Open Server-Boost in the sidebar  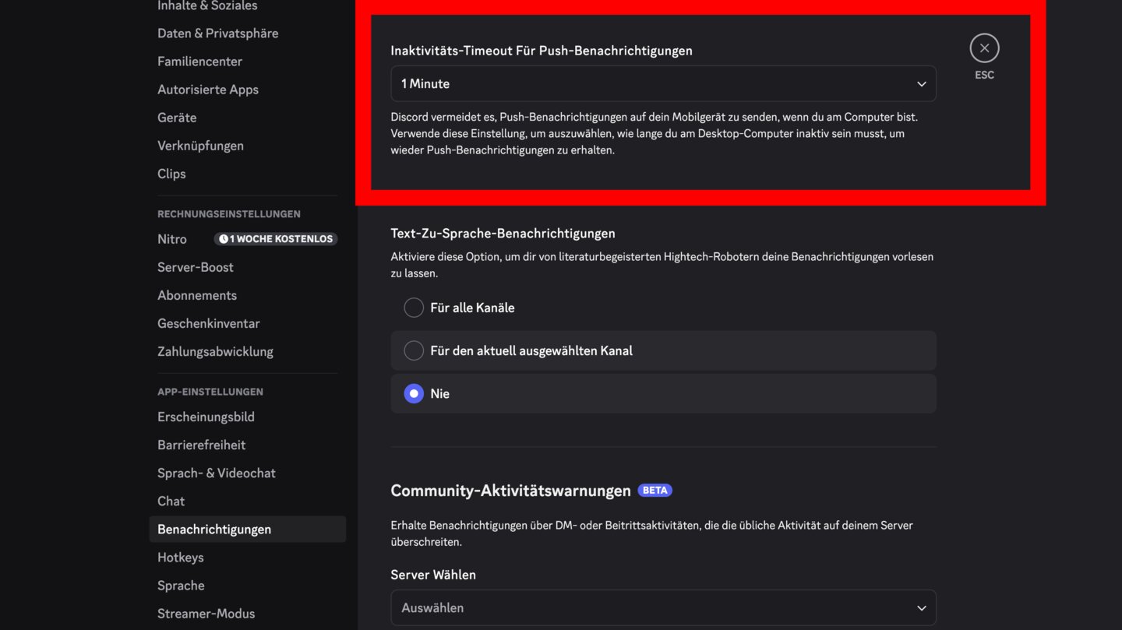coord(195,267)
